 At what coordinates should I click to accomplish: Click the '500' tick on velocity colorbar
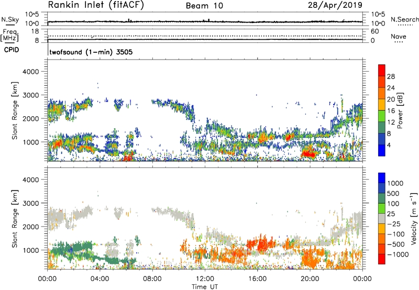tap(393, 194)
